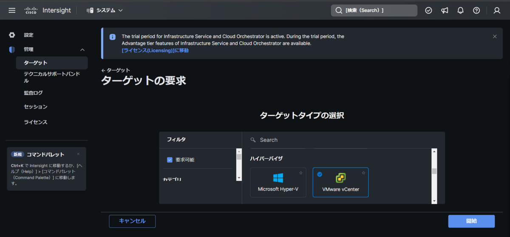
Task: Click the magnifier icon in target search
Action: click(253, 140)
